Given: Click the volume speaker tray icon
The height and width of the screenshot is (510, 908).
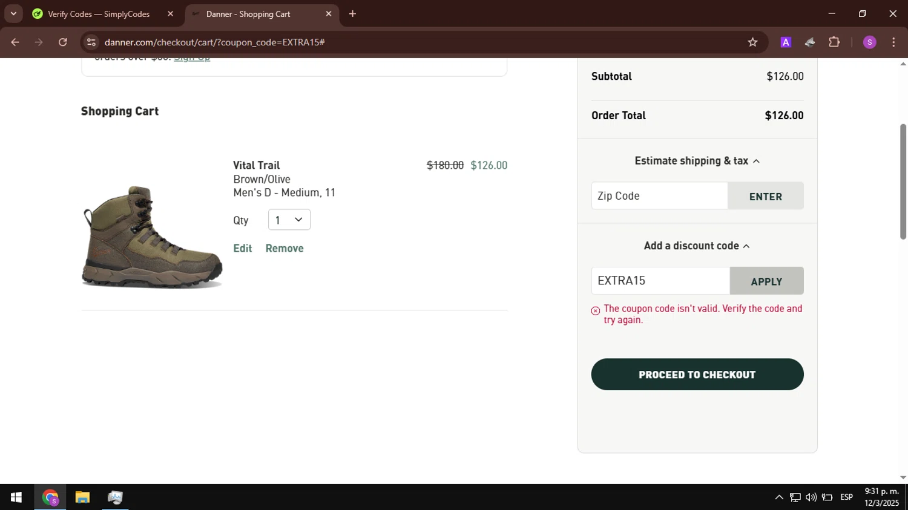Looking at the screenshot, I should pyautogui.click(x=811, y=497).
